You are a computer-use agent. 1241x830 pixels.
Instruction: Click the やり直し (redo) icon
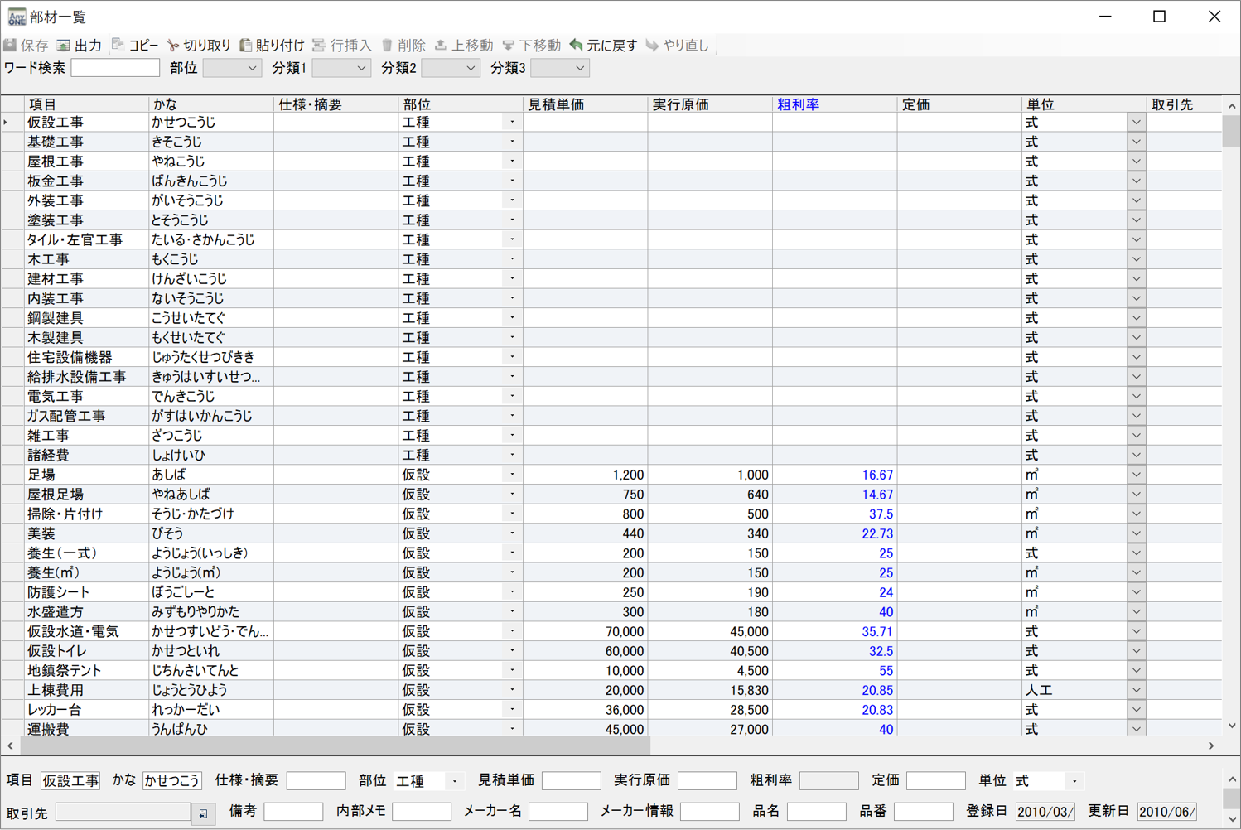679,45
